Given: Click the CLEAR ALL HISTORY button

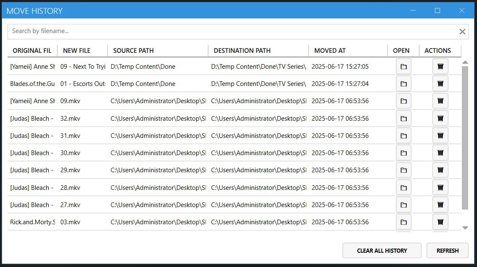Looking at the screenshot, I should tap(382, 250).
